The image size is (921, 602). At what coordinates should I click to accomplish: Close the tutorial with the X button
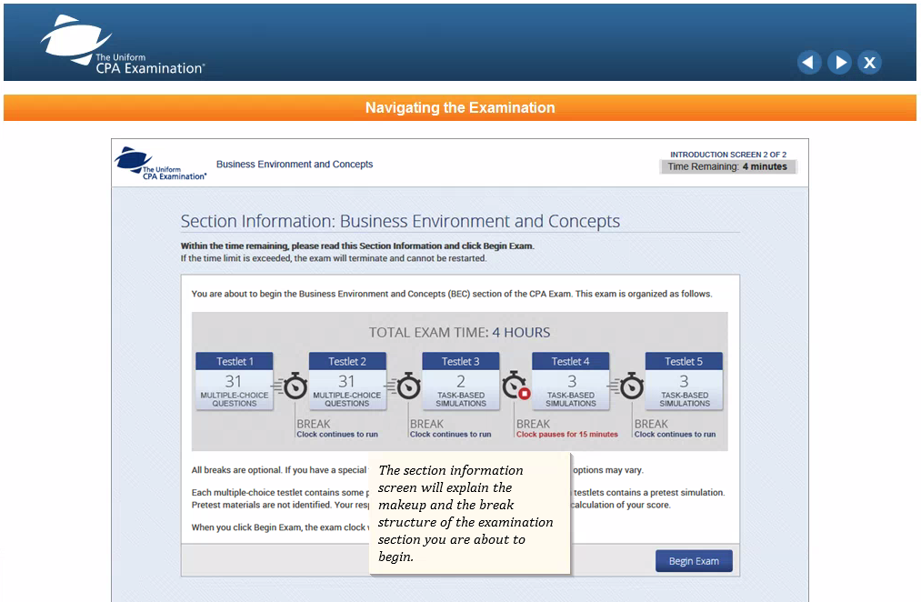(869, 62)
